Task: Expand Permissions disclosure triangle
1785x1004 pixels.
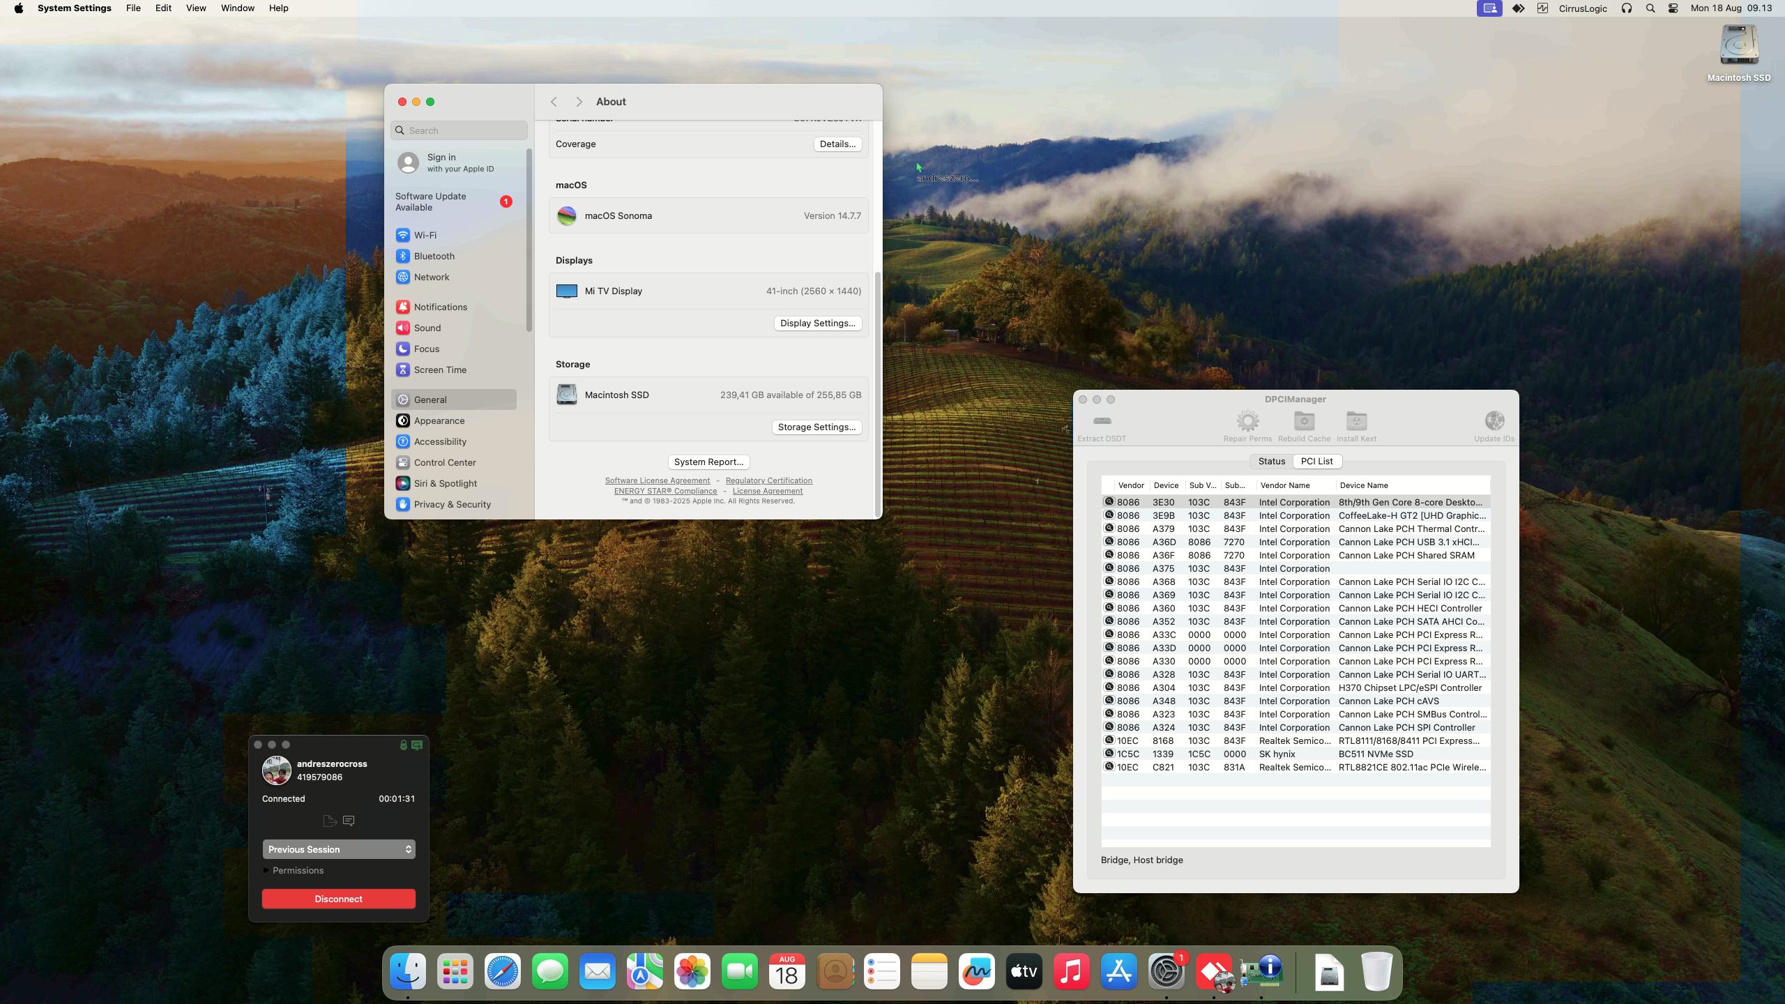Action: click(x=266, y=870)
